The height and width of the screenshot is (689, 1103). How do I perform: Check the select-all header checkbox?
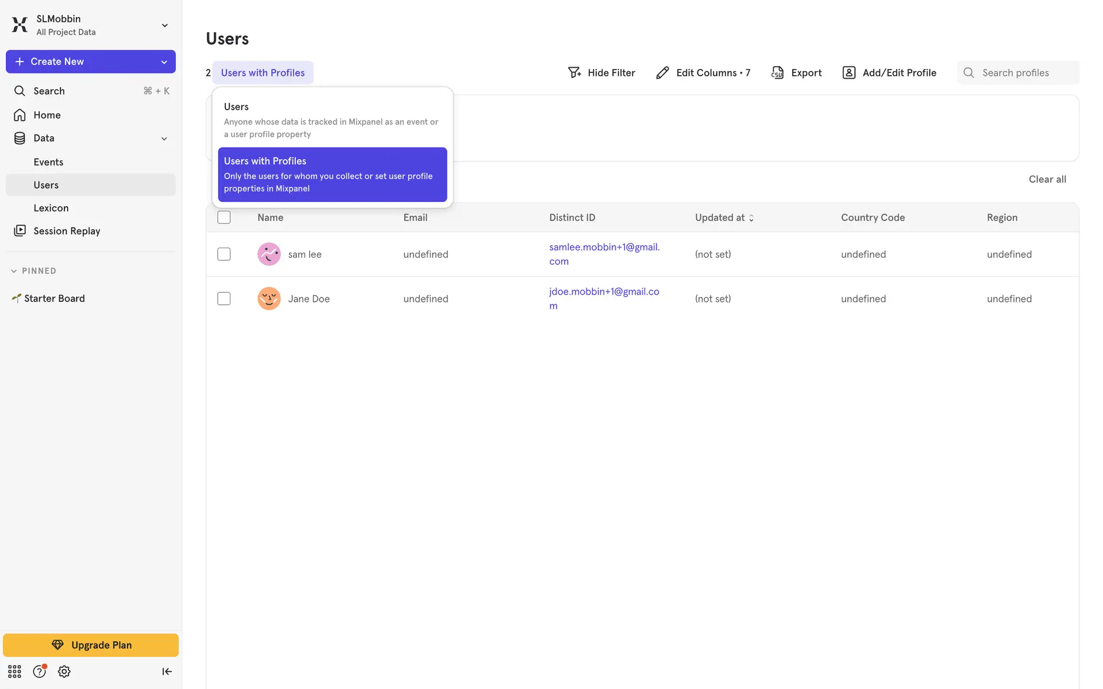[224, 217]
